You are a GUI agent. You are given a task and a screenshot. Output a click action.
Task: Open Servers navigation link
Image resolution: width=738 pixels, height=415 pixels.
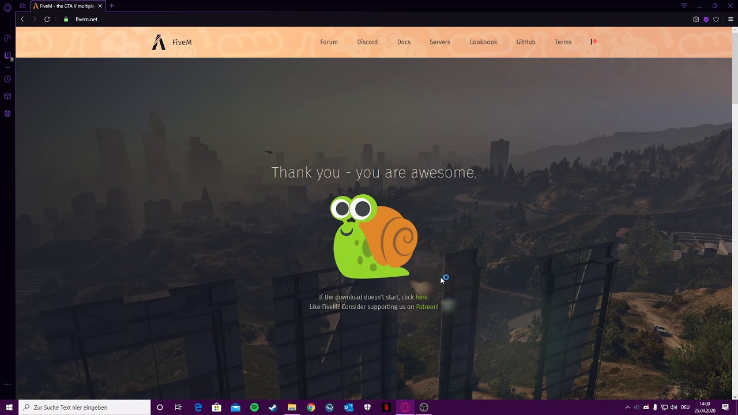coord(440,42)
